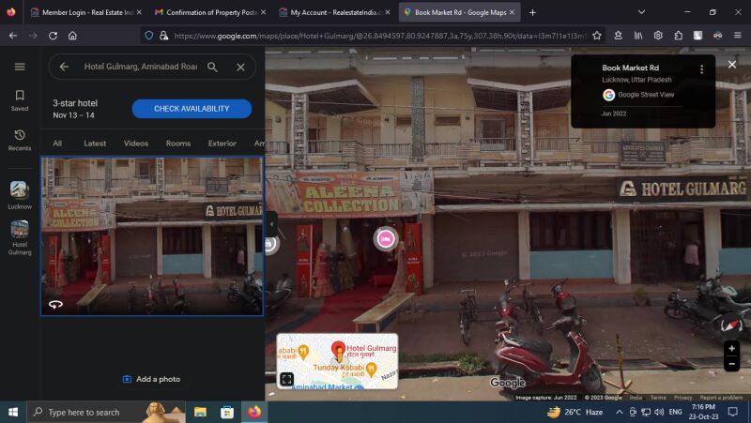Image resolution: width=751 pixels, height=423 pixels.
Task: Open the Firefox library icon
Action: (x=638, y=36)
